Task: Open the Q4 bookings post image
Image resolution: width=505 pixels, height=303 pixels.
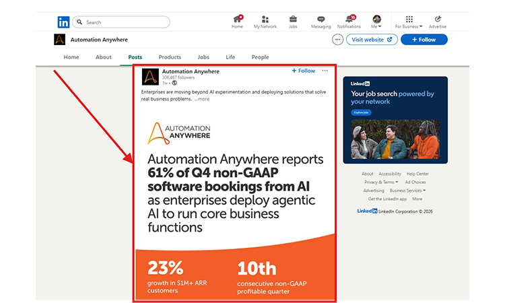Action: point(235,203)
